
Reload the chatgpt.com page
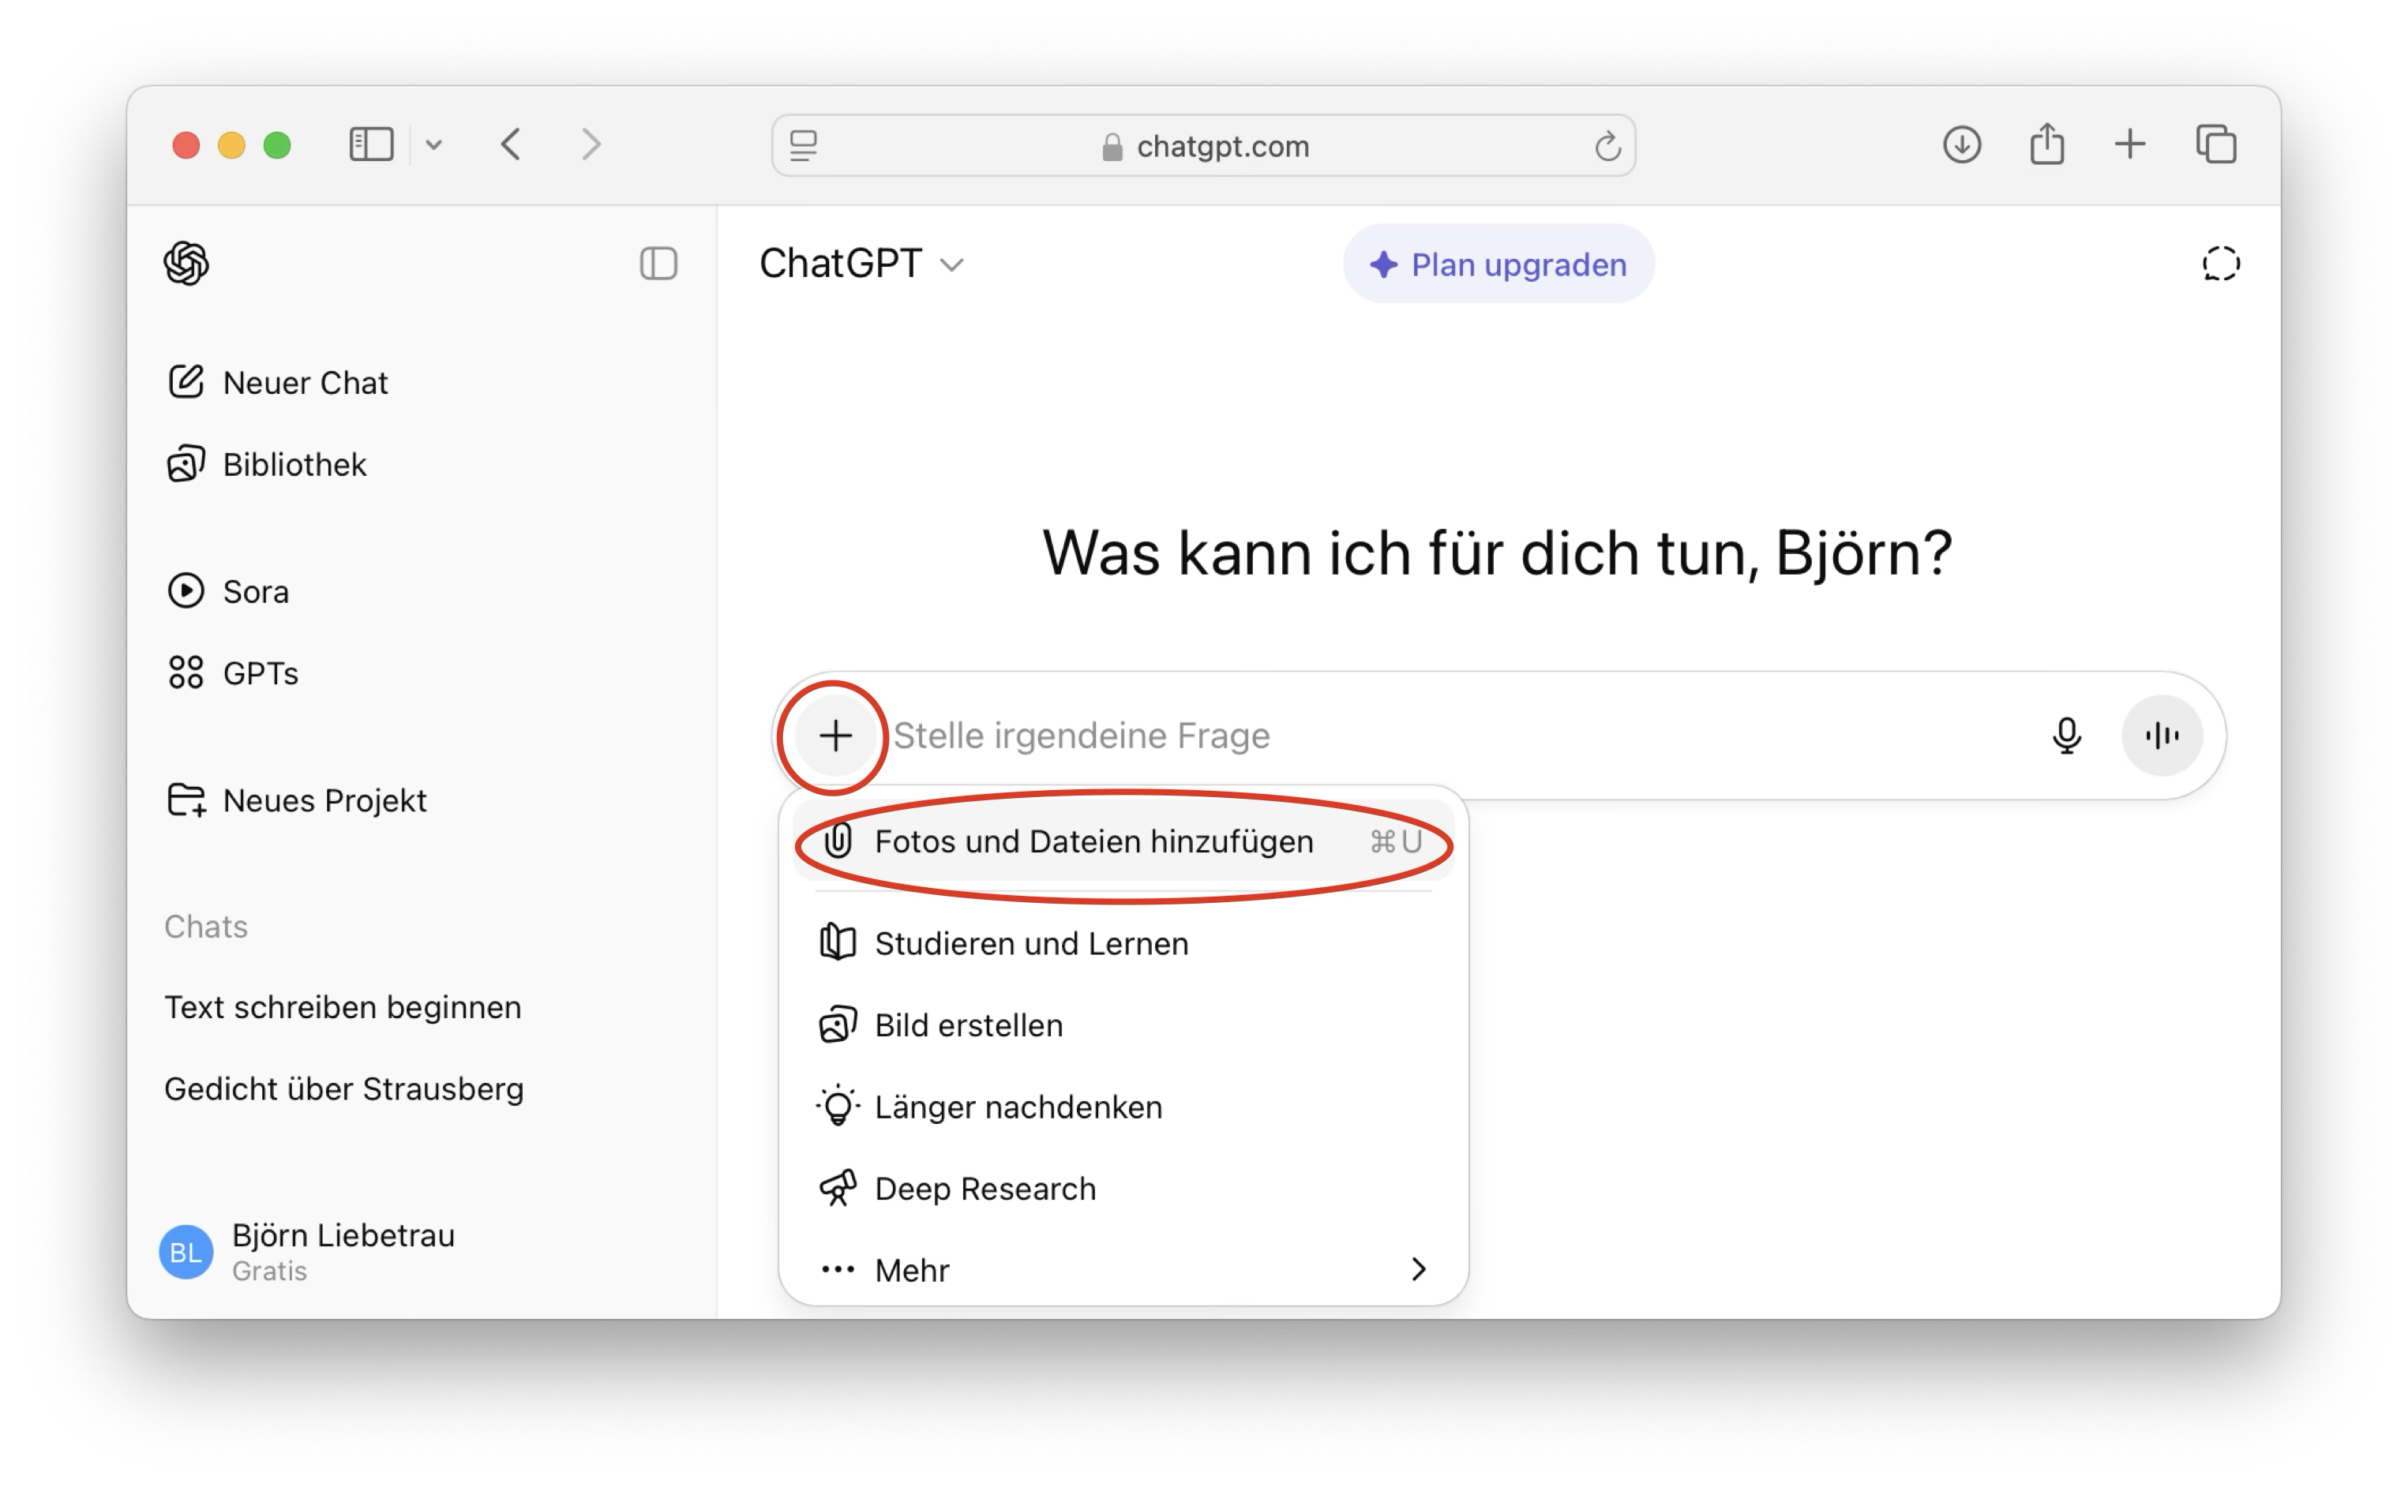tap(1607, 147)
